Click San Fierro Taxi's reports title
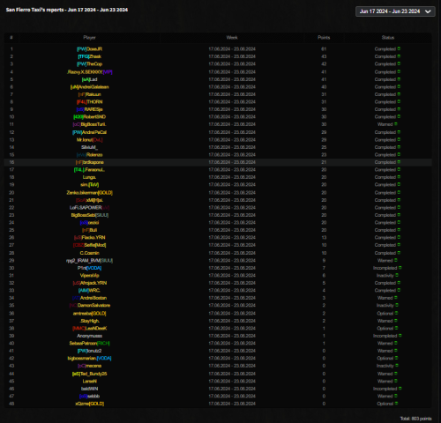The width and height of the screenshot is (441, 423). tap(67, 10)
